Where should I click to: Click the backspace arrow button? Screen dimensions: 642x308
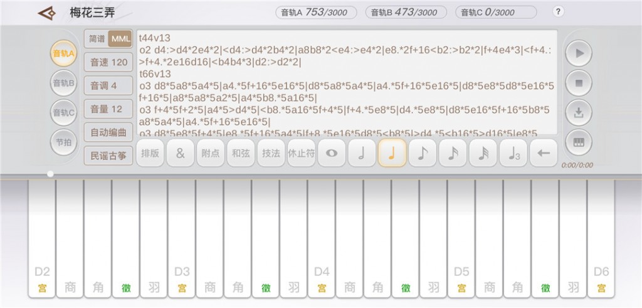click(544, 153)
